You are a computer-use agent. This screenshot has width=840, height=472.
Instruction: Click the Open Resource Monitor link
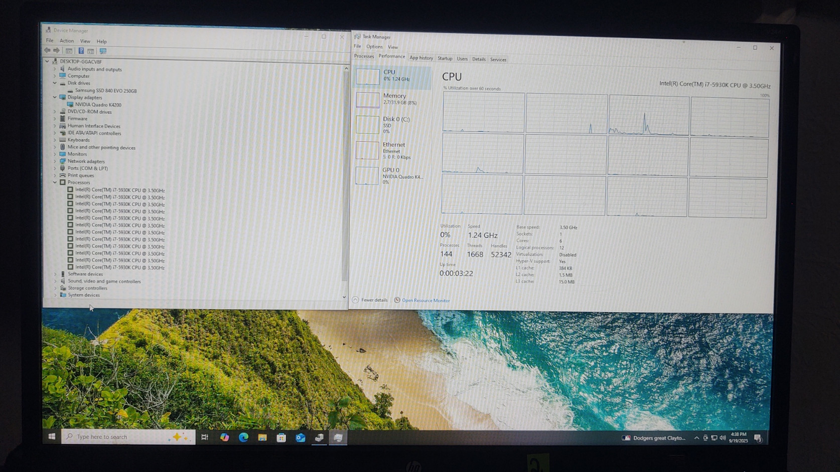point(425,301)
